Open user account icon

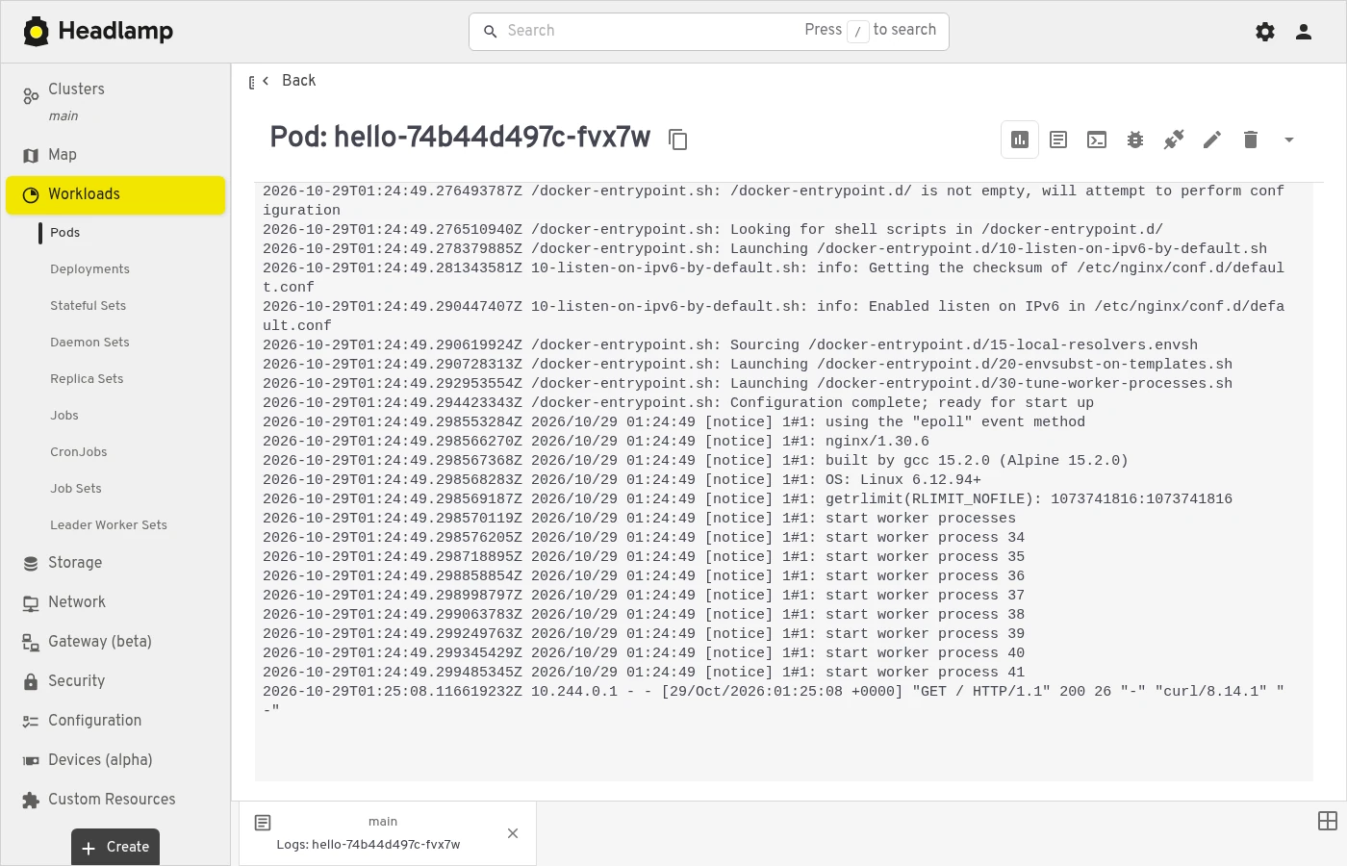point(1304,32)
